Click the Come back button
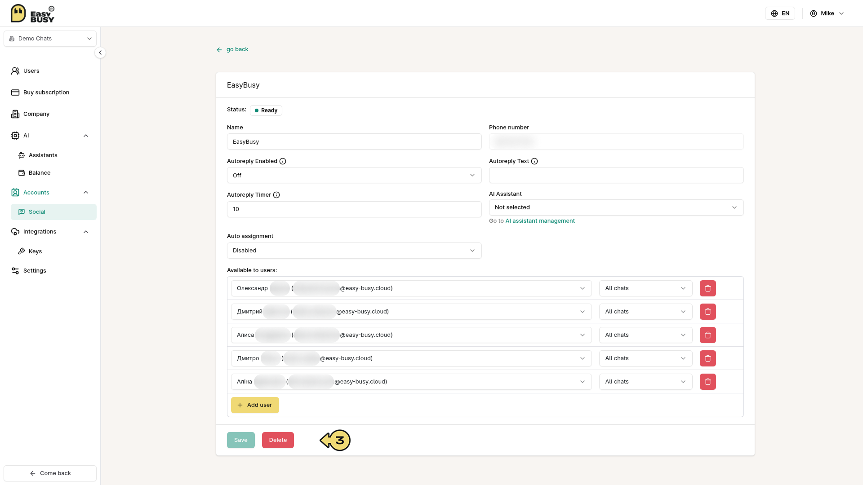The image size is (863, 485). click(x=50, y=473)
